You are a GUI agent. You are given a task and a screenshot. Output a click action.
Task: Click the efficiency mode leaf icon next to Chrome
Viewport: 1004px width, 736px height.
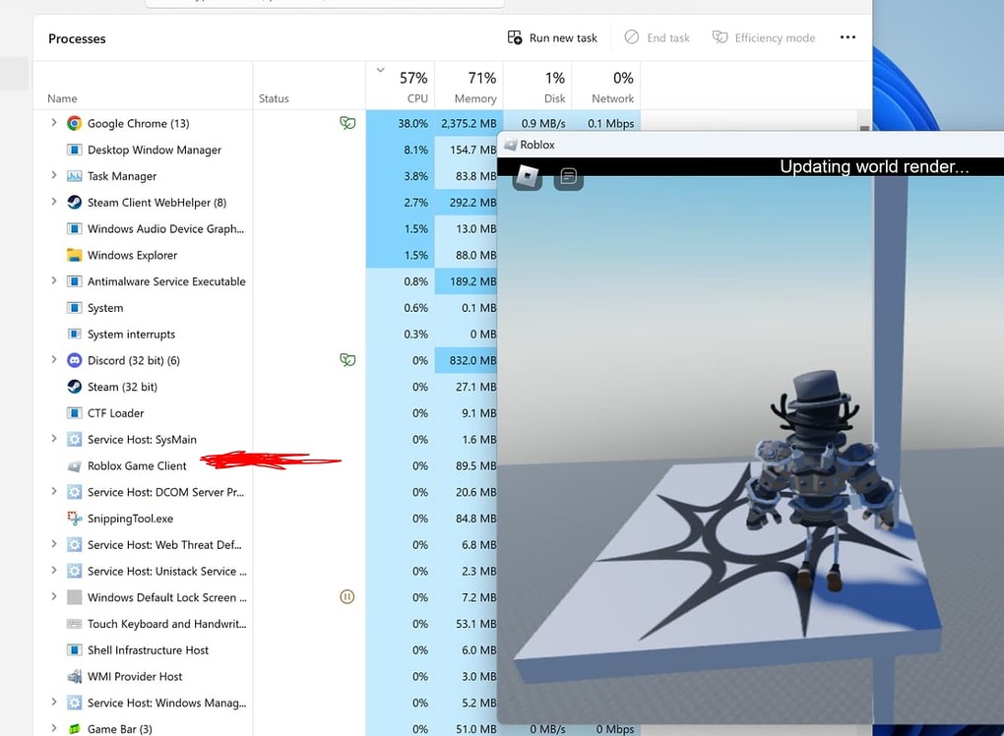[347, 123]
